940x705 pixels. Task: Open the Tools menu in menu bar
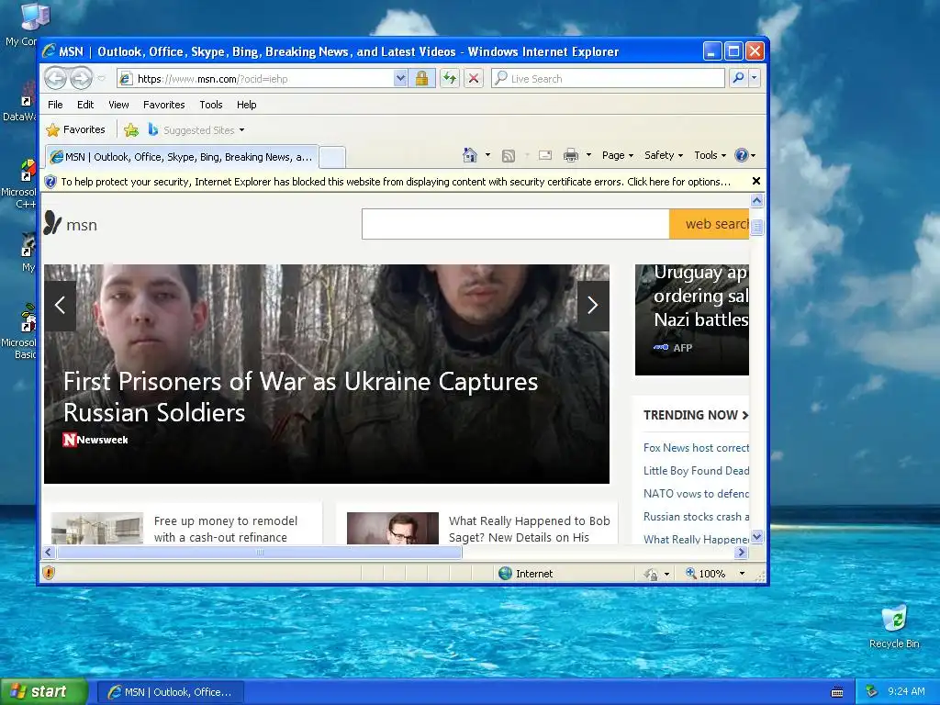tap(211, 105)
